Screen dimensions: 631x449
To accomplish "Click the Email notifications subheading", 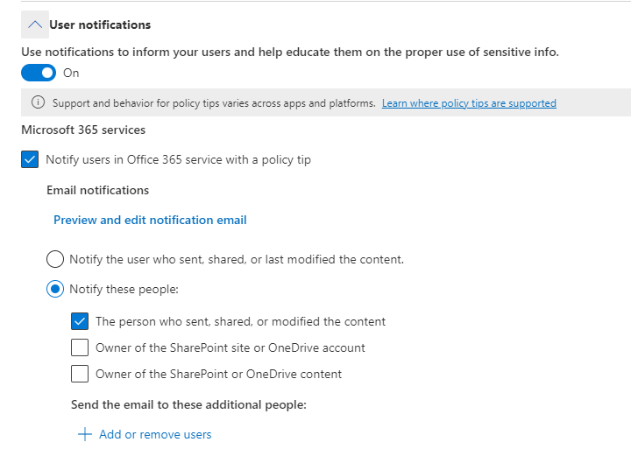I will pos(97,190).
